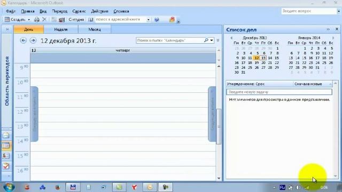This screenshot has width=342, height=192.
Task: Open the Переход menu
Action: 59,11
